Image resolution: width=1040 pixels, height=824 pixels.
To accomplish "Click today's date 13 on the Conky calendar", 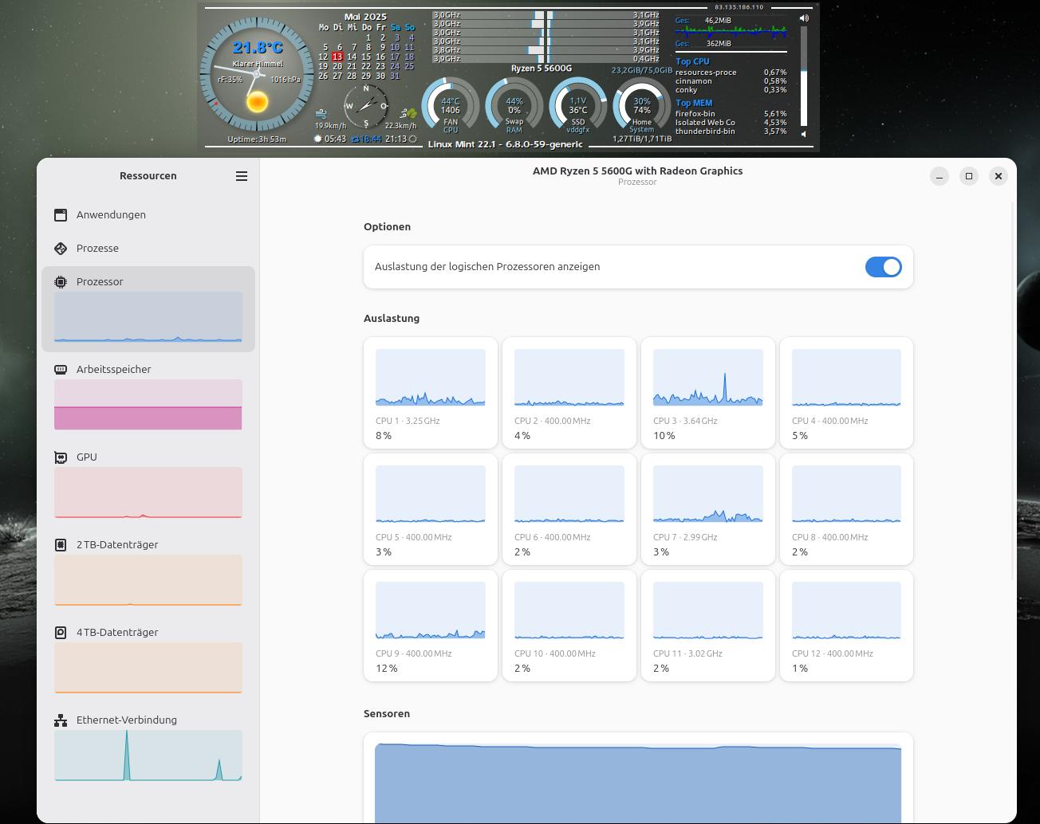I will [x=337, y=57].
